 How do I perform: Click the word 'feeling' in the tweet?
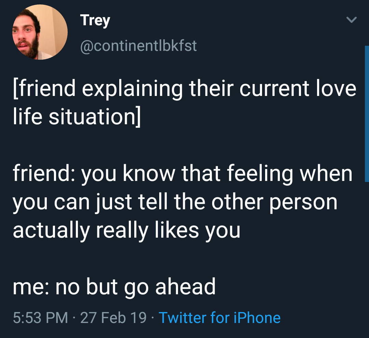tap(260, 174)
